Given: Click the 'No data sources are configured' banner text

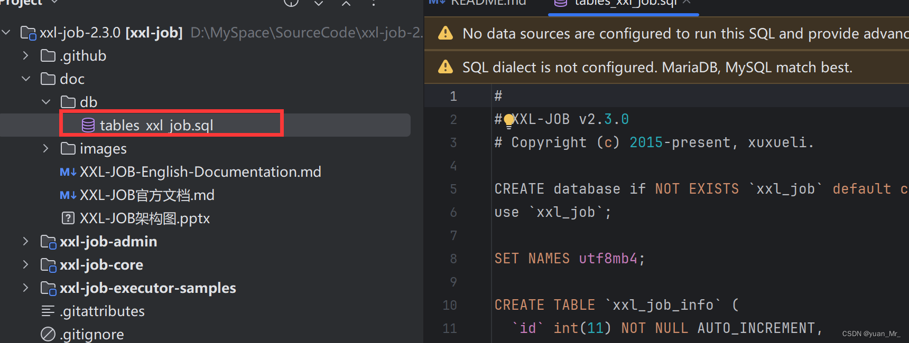Looking at the screenshot, I should tap(685, 33).
